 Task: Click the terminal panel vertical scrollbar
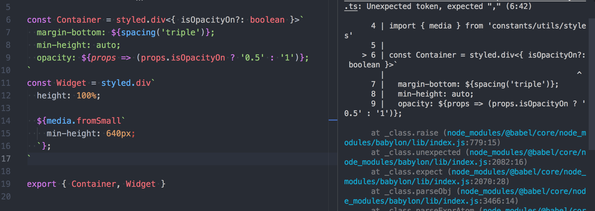(592, 84)
